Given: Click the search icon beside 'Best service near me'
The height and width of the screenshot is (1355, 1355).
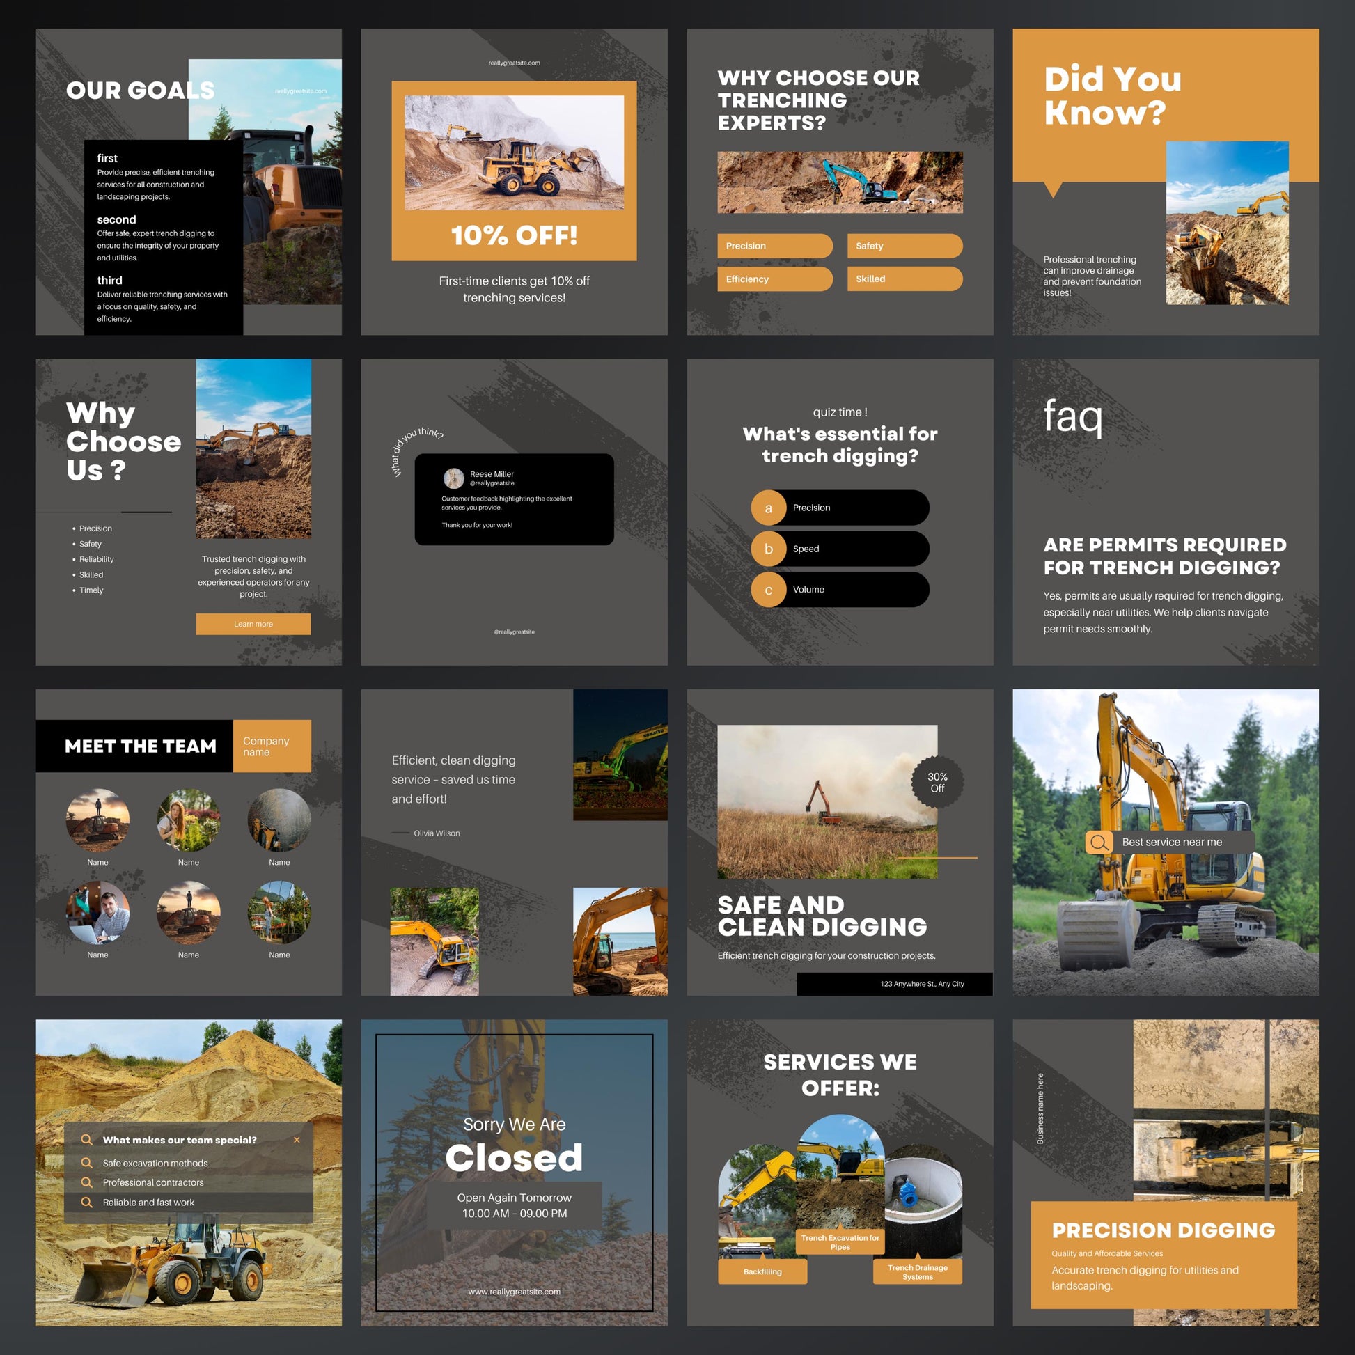Looking at the screenshot, I should [x=1099, y=842].
